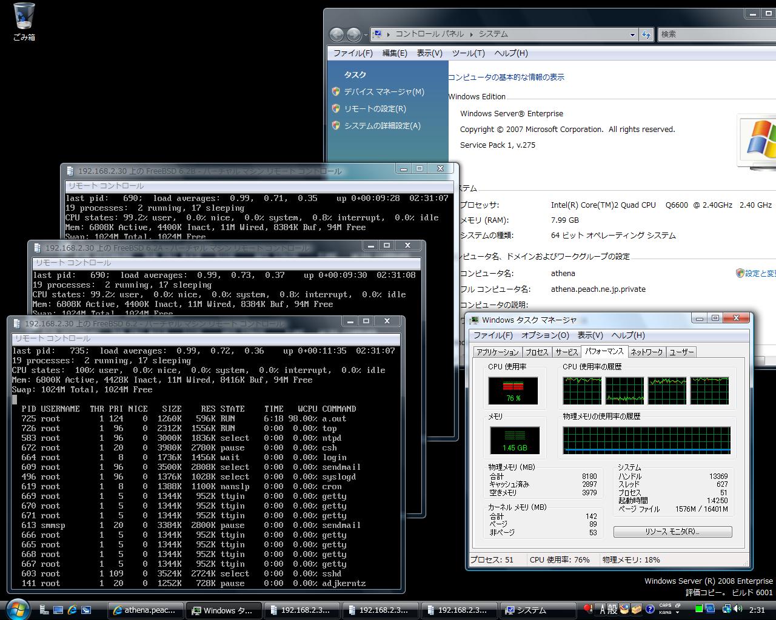Open ファイル(F) menu in the System window
776x620 pixels.
tap(353, 53)
